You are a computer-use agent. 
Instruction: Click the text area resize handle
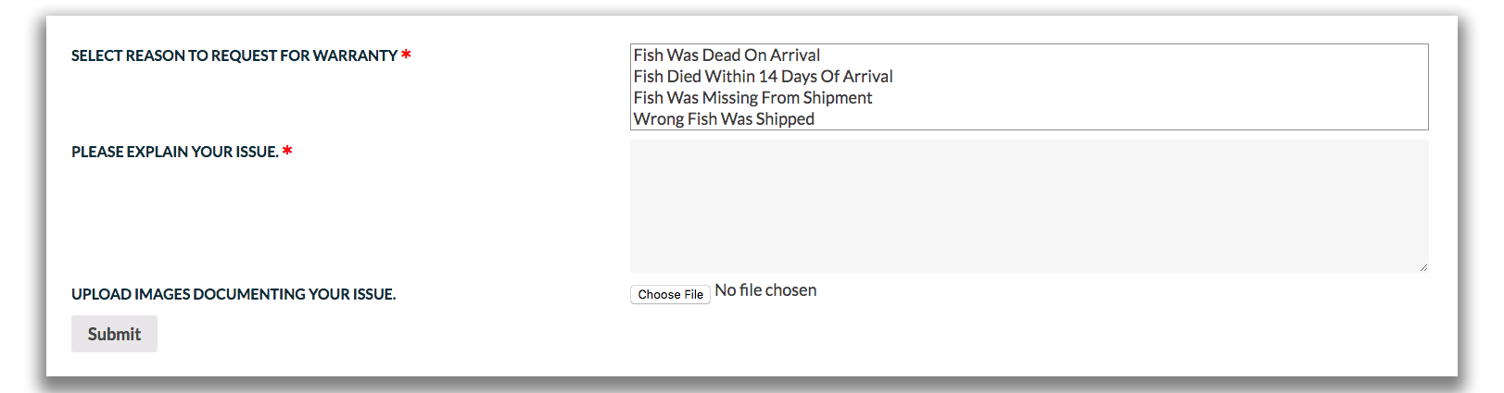1422,267
